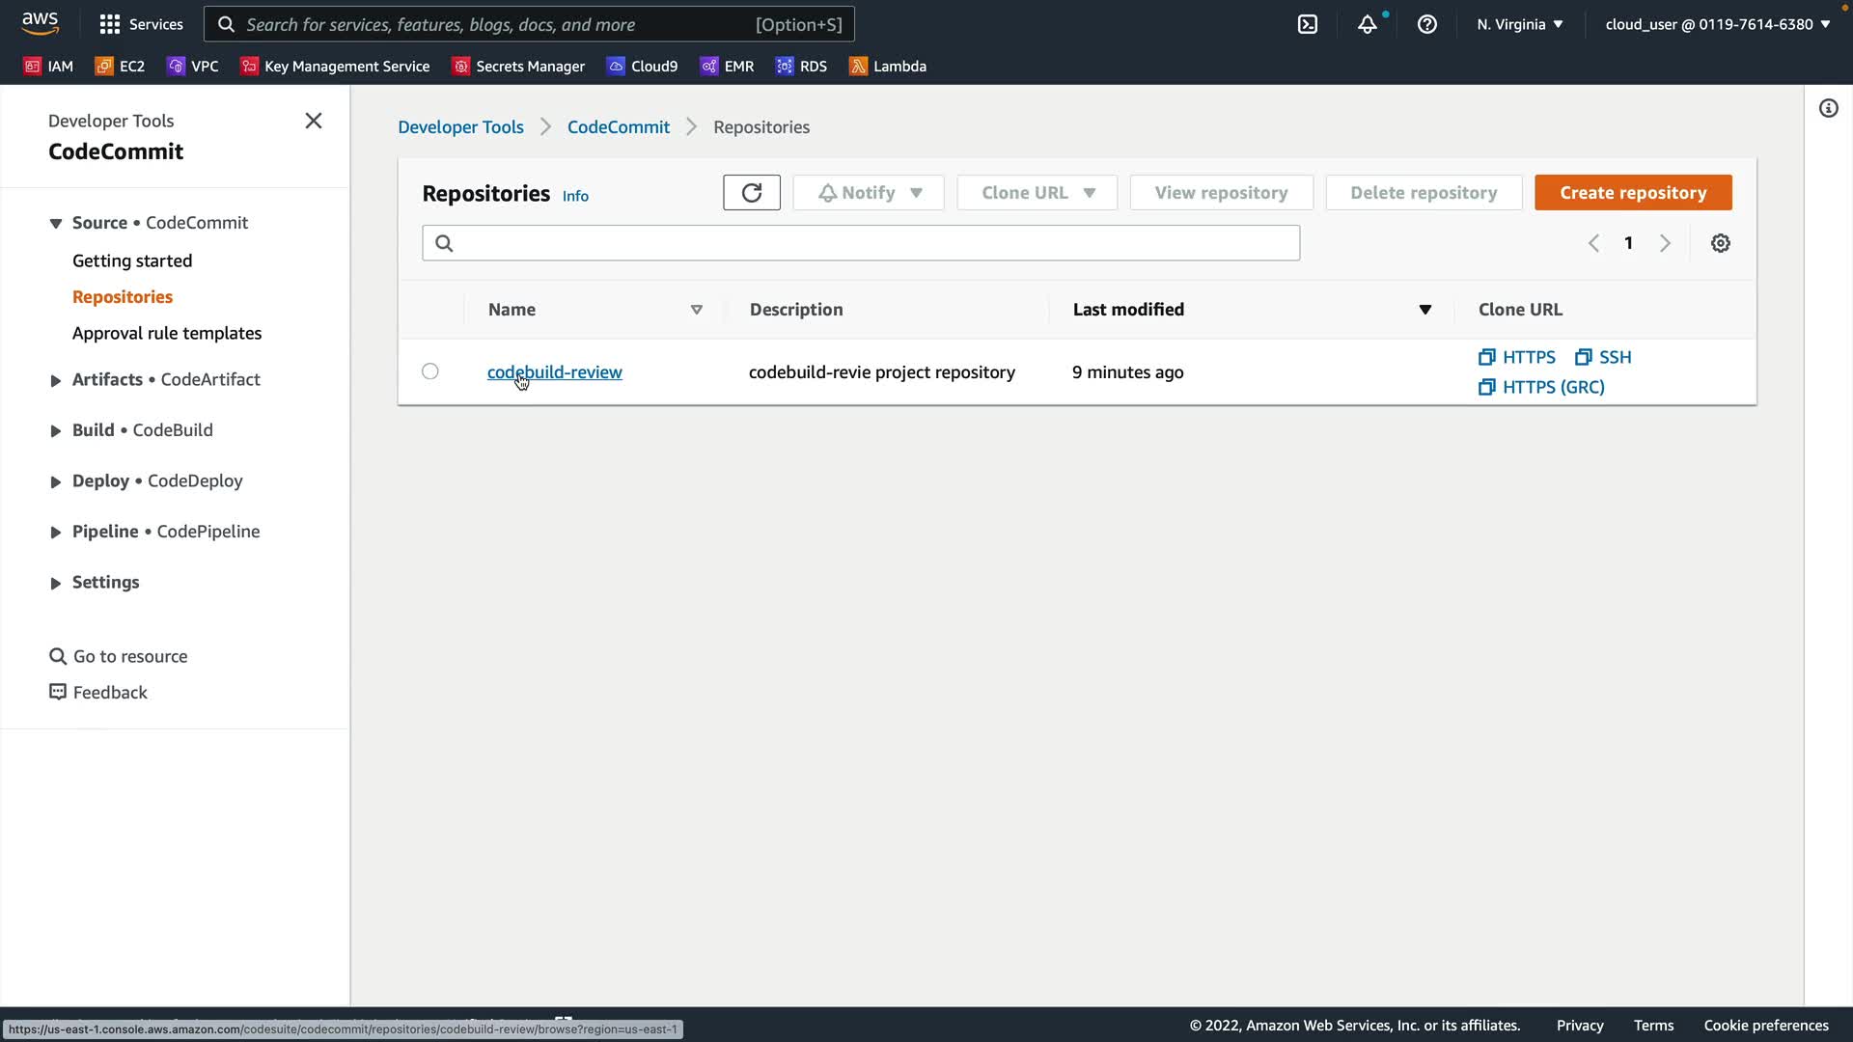Image resolution: width=1853 pixels, height=1042 pixels.
Task: Open table preferences gear icon
Action: tap(1720, 243)
